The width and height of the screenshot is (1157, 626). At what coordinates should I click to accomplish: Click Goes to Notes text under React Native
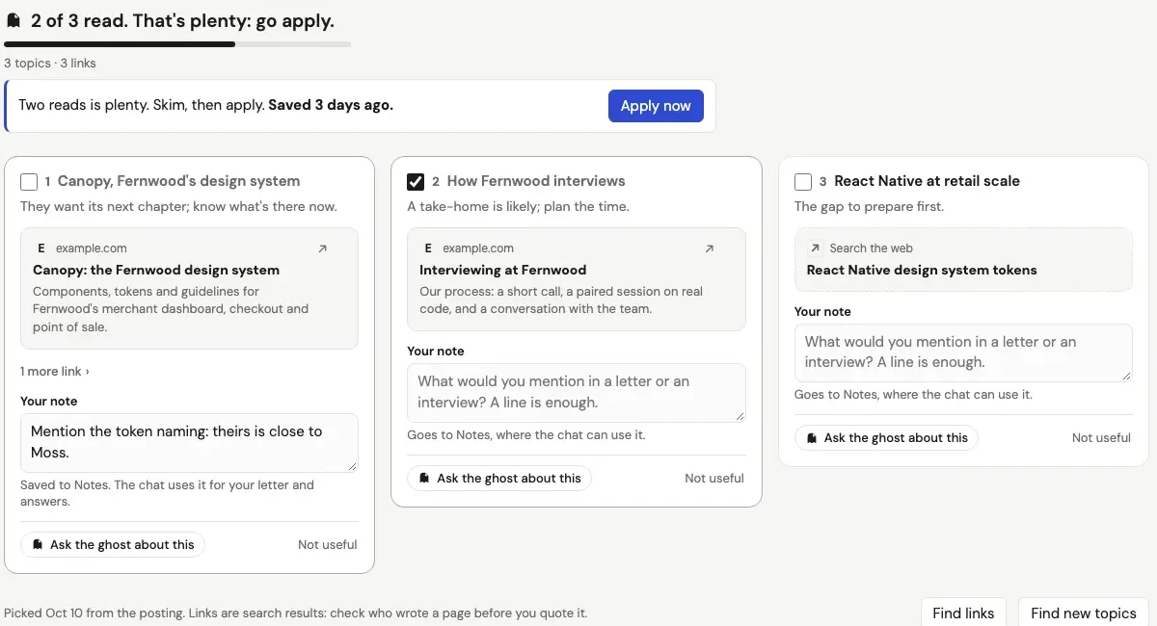[x=913, y=395]
